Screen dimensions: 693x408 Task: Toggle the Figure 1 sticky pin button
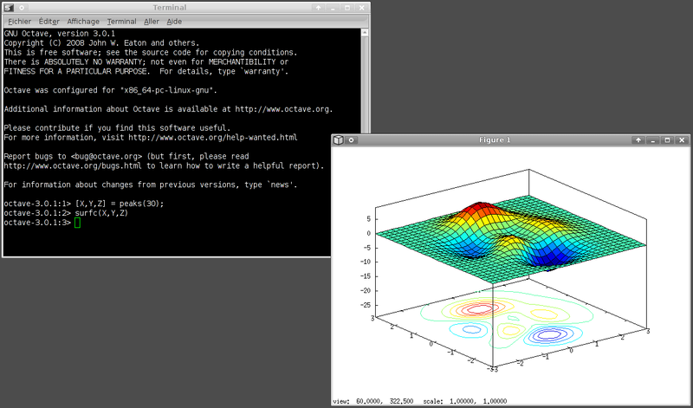[353, 139]
